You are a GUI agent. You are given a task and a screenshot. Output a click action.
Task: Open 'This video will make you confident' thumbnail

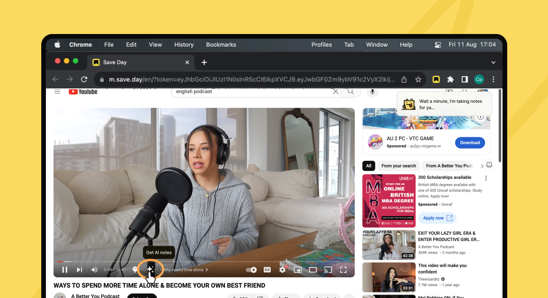(x=389, y=277)
